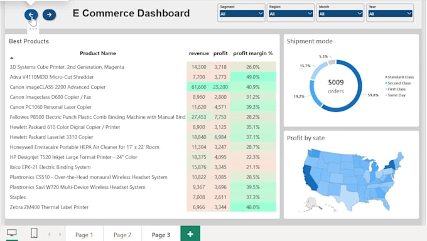Click the 48.0% profit margin cell
The width and height of the screenshot is (427, 241).
253,207
